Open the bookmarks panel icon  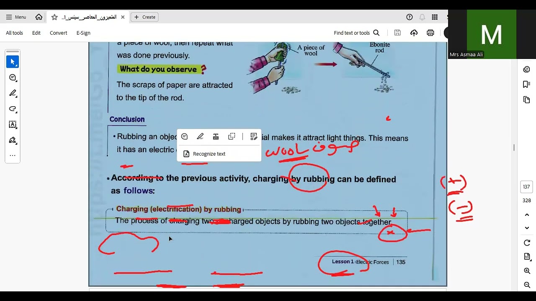[527, 84]
